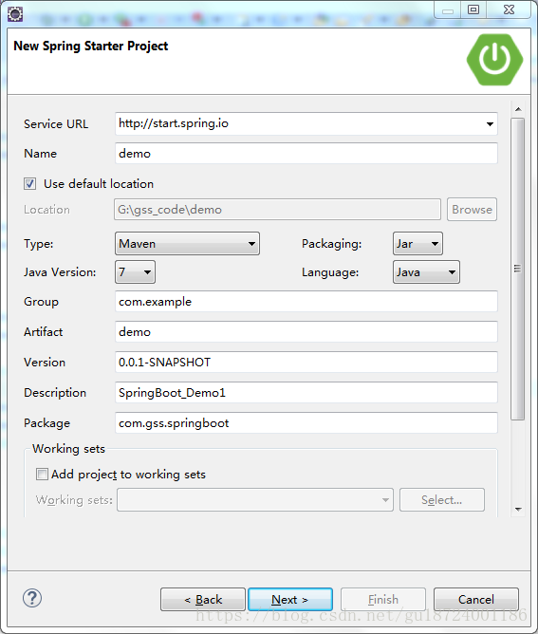Click the Service URL label
538x634 pixels.
(56, 123)
